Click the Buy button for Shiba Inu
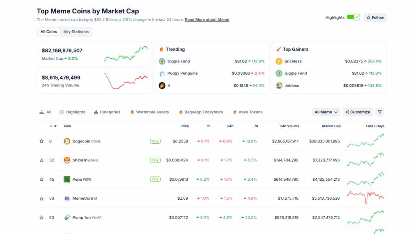The height and width of the screenshot is (234, 413). (x=155, y=160)
